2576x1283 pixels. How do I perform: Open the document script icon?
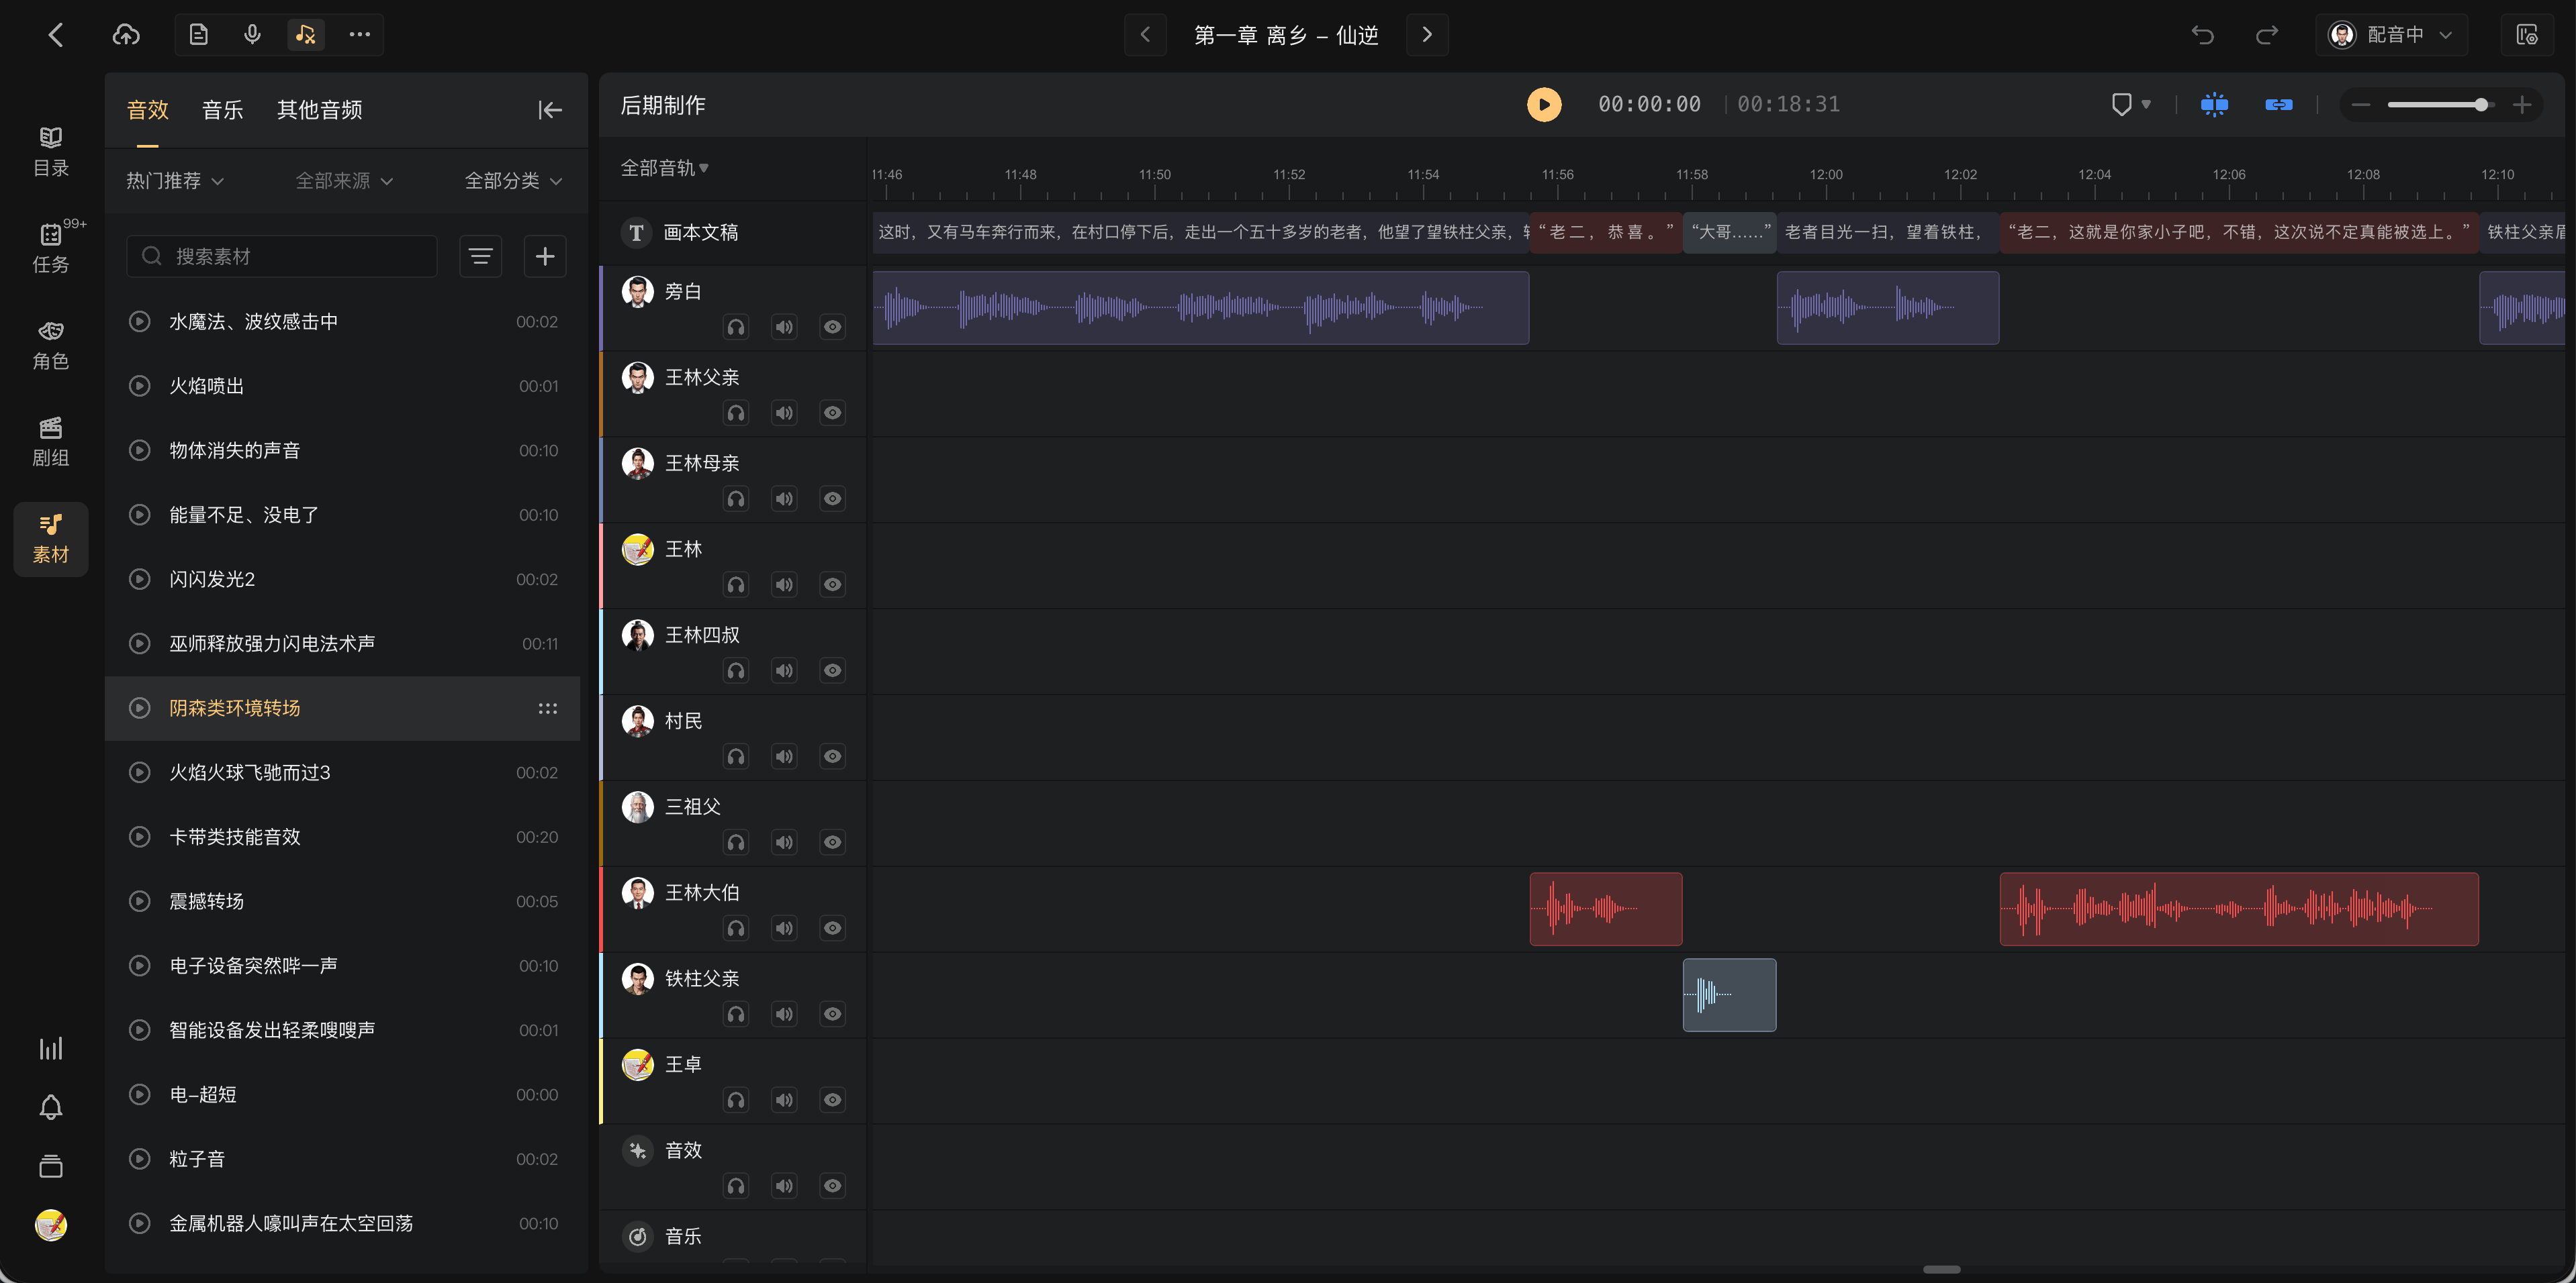tap(199, 35)
